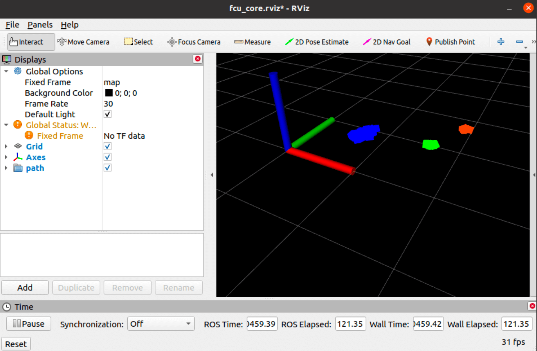
Task: Choose the Select tool in toolbar
Action: click(138, 42)
